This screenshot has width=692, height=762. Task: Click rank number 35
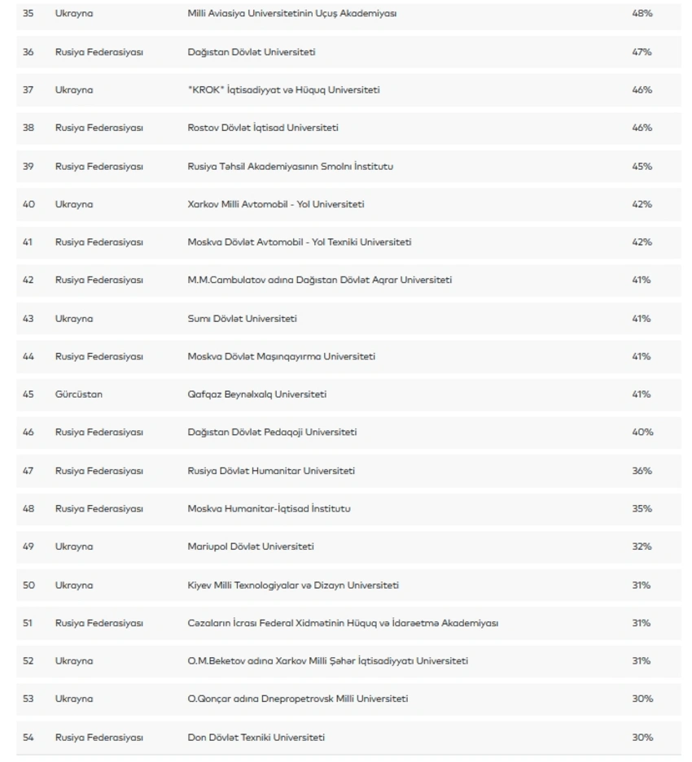click(28, 14)
